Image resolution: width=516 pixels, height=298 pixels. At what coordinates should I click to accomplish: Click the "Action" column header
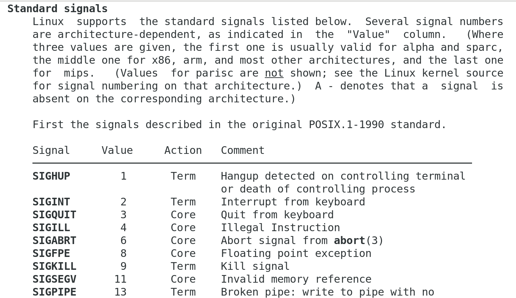(183, 150)
